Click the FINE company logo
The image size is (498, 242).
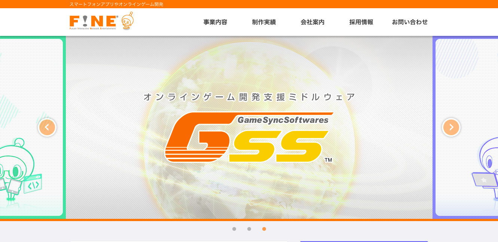click(94, 22)
